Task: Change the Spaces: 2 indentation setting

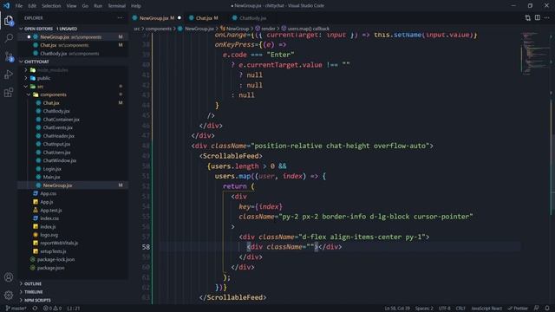Action: 424,309
